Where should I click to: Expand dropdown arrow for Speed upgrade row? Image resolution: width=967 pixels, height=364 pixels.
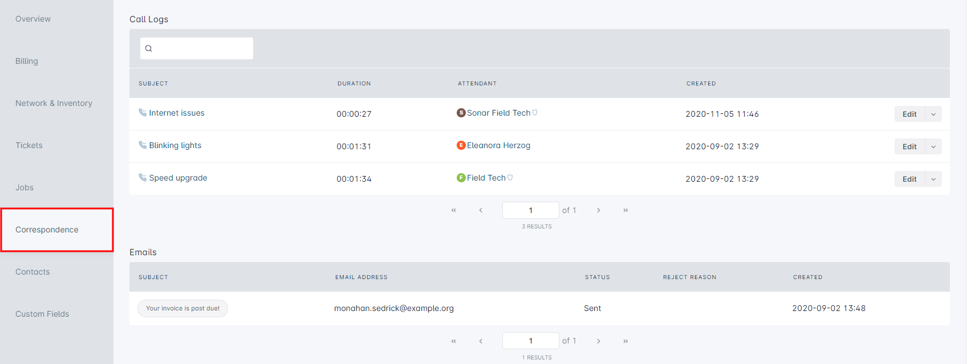(933, 179)
